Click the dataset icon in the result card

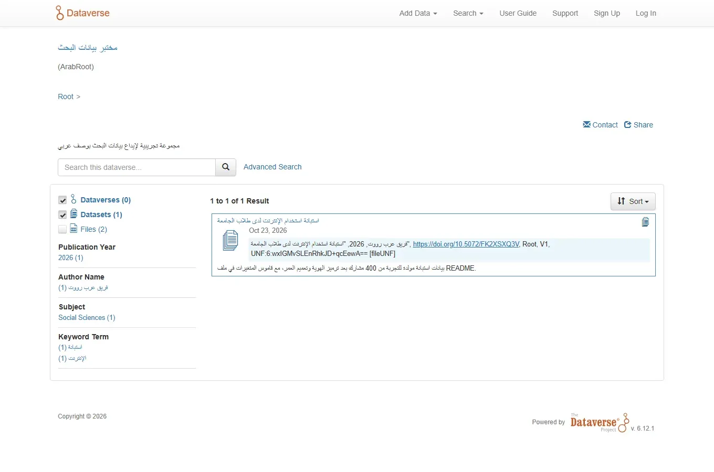pos(230,240)
